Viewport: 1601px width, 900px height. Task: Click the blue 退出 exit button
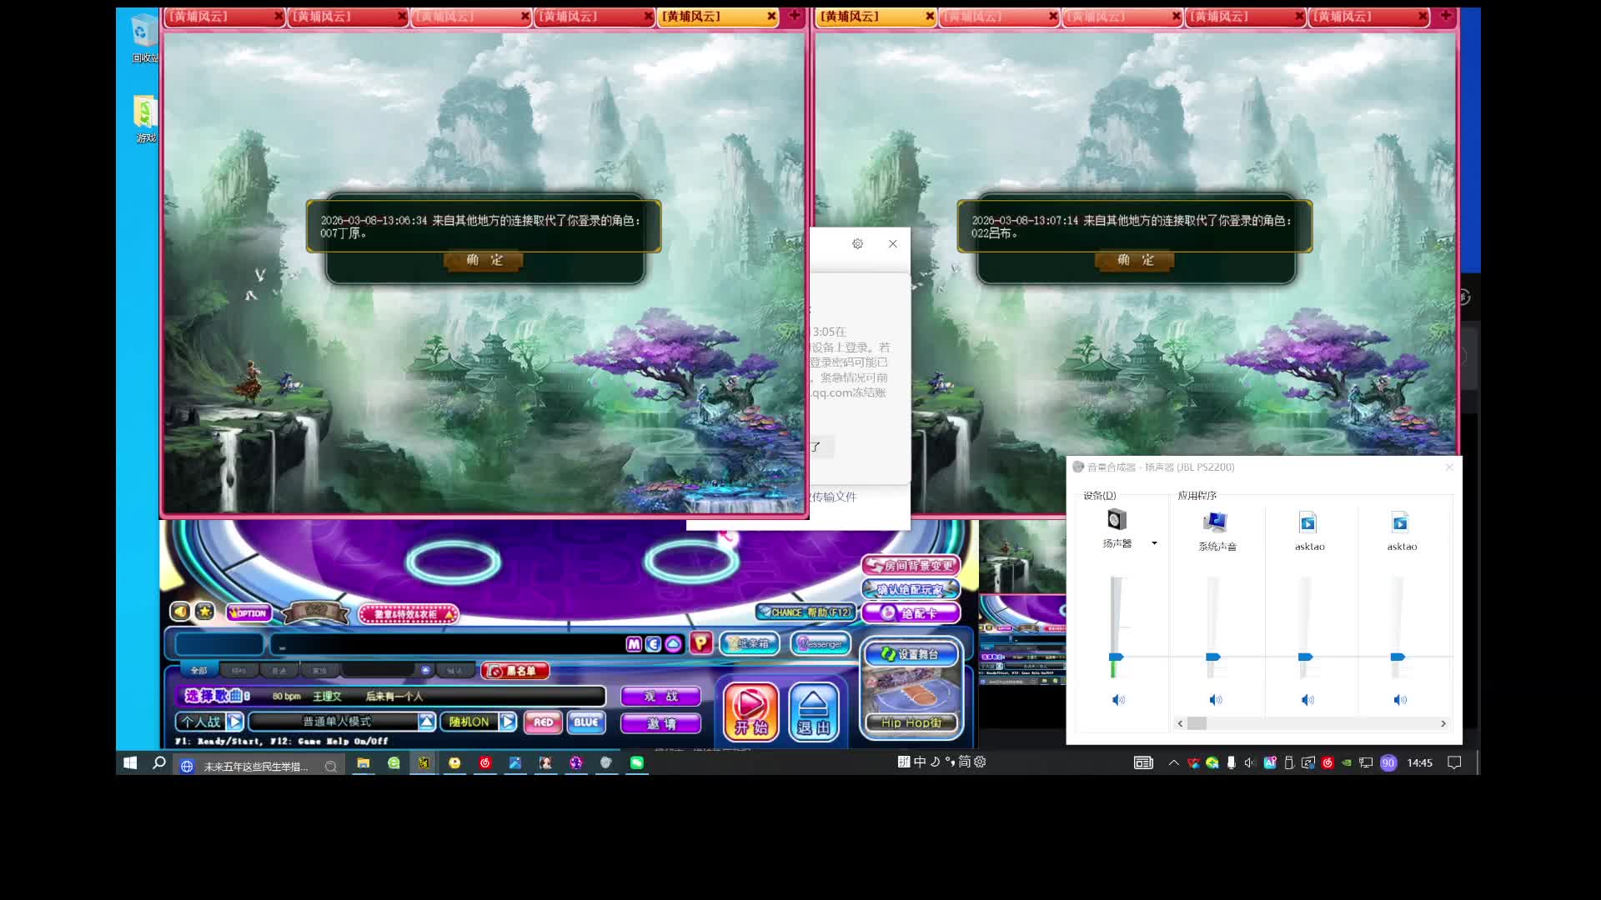pyautogui.click(x=813, y=712)
